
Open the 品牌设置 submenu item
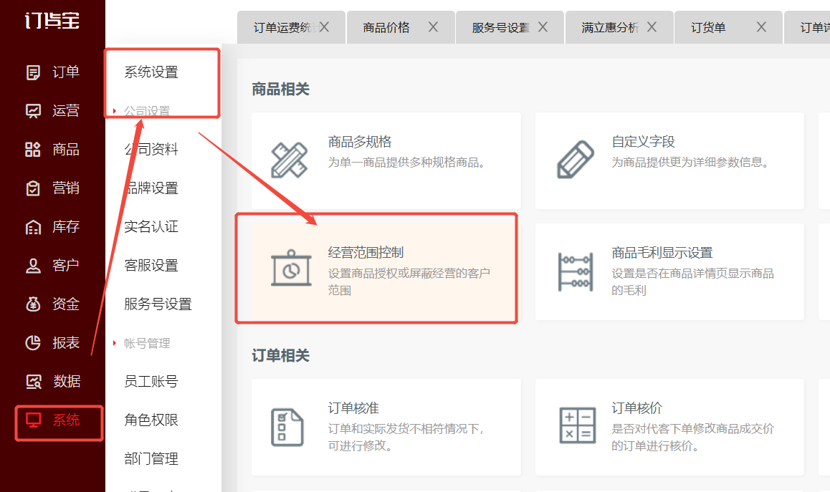pos(151,188)
